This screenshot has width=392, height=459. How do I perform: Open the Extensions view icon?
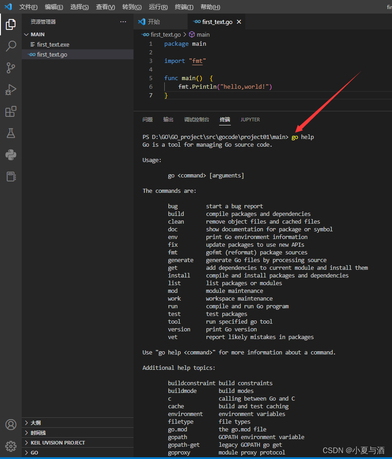point(11,111)
